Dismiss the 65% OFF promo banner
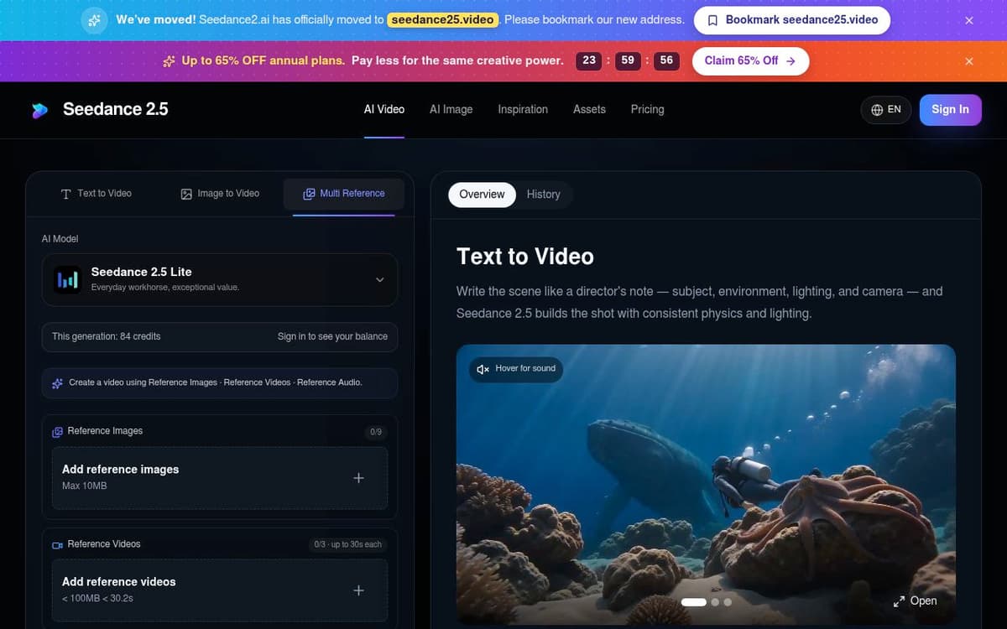This screenshot has width=1007, height=629. coord(969,61)
